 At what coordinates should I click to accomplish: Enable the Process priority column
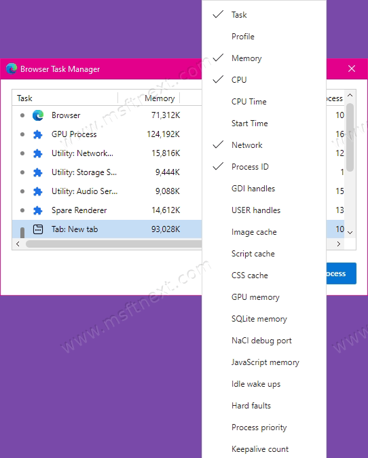click(264, 427)
